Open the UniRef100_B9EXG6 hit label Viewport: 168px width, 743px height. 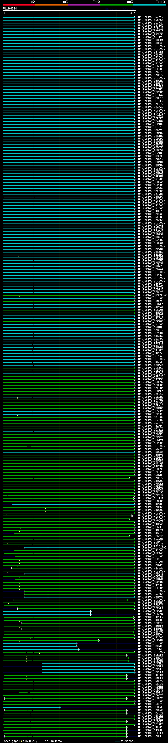point(150,20)
